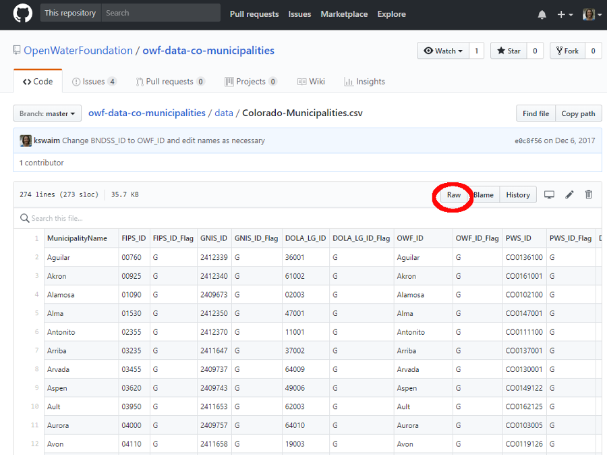607x455 pixels.
Task: Star this repository
Action: [x=509, y=51]
